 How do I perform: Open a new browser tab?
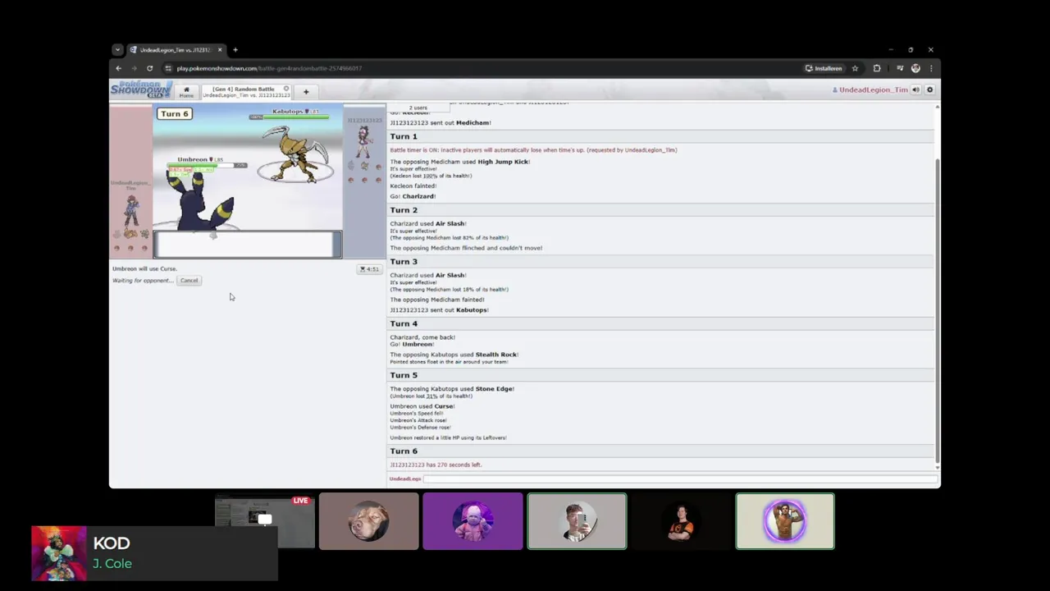click(x=235, y=50)
